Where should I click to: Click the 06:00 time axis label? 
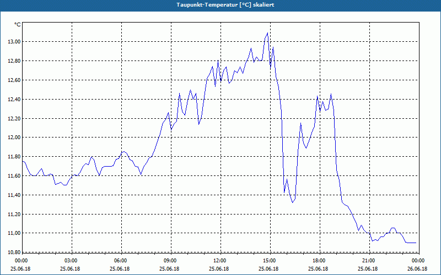click(x=121, y=261)
